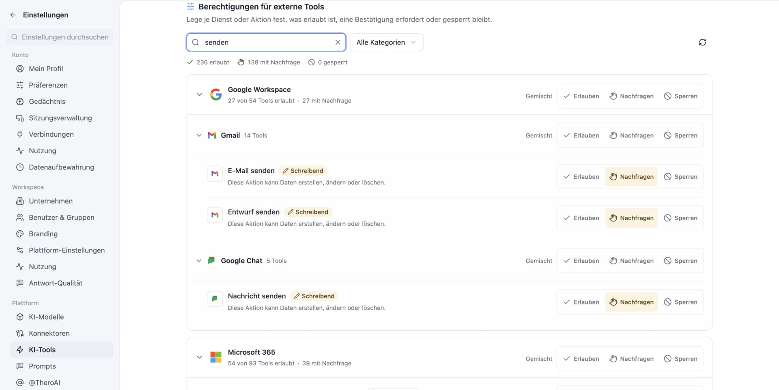Viewport: 779px width, 390px height.
Task: Click the Microsoft 365 logo
Action: click(216, 357)
